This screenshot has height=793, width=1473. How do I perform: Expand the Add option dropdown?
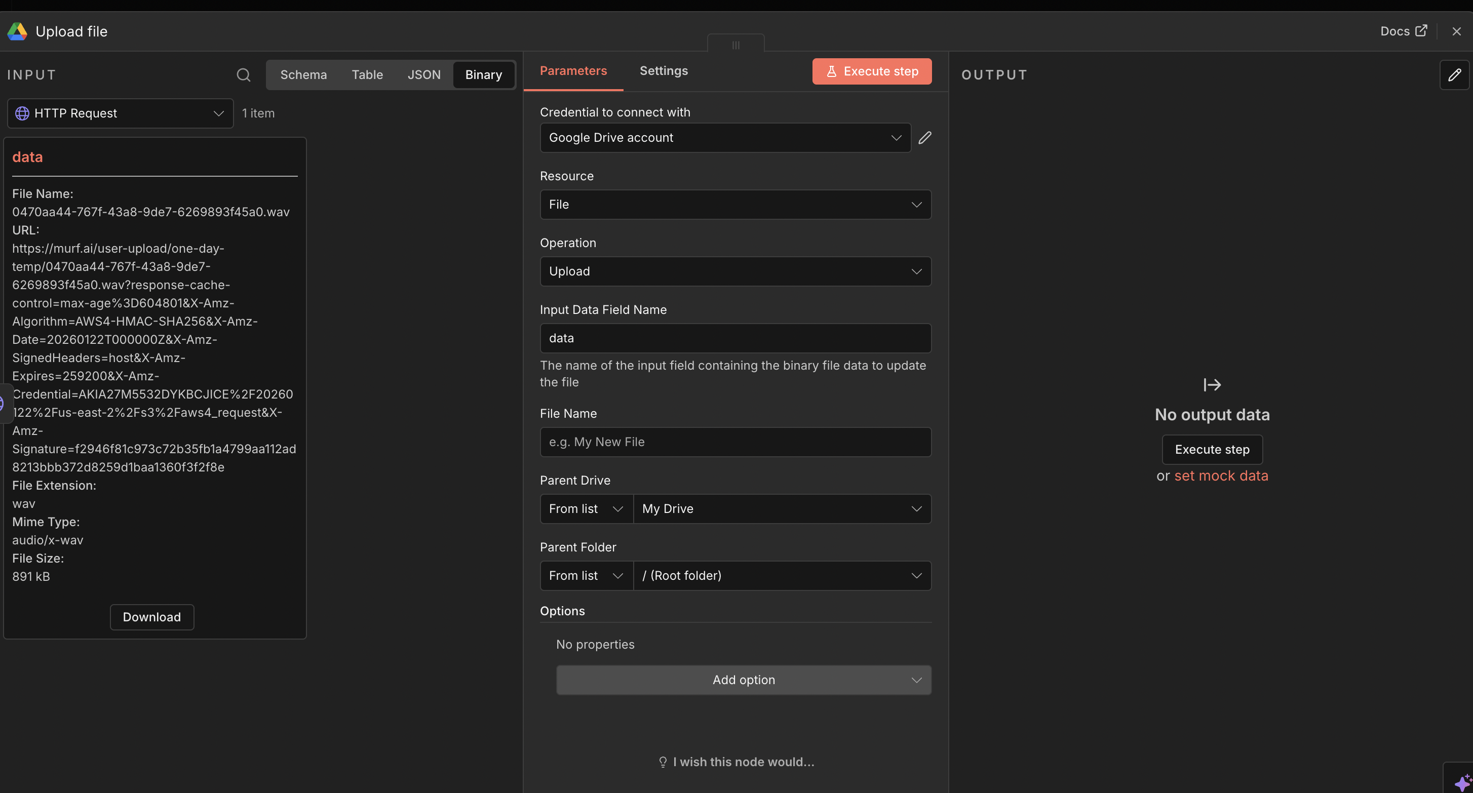coord(743,680)
